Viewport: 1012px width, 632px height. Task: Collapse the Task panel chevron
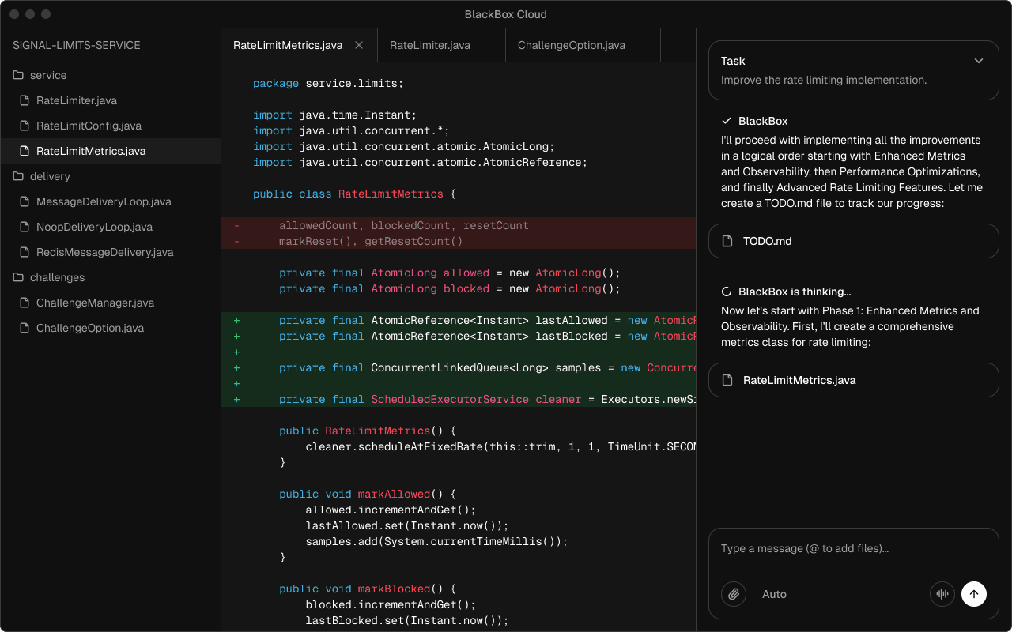click(979, 61)
